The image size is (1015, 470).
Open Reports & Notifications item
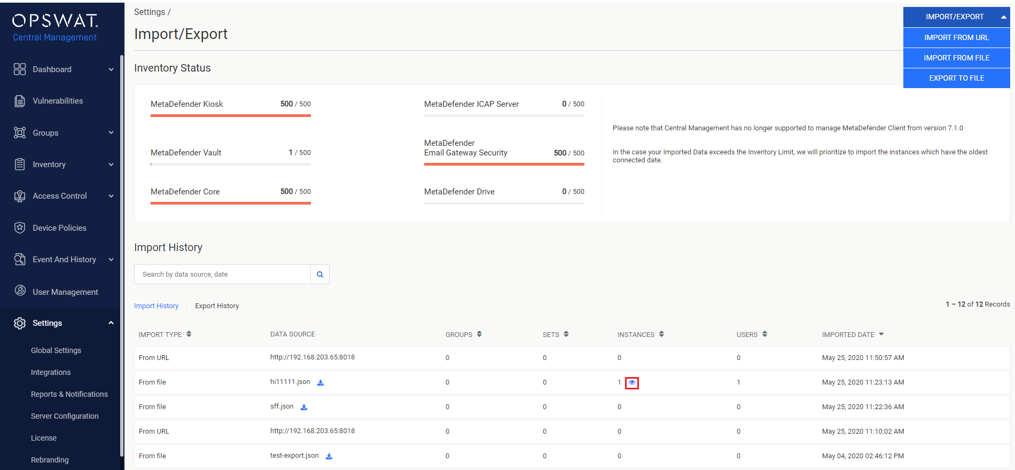point(69,394)
